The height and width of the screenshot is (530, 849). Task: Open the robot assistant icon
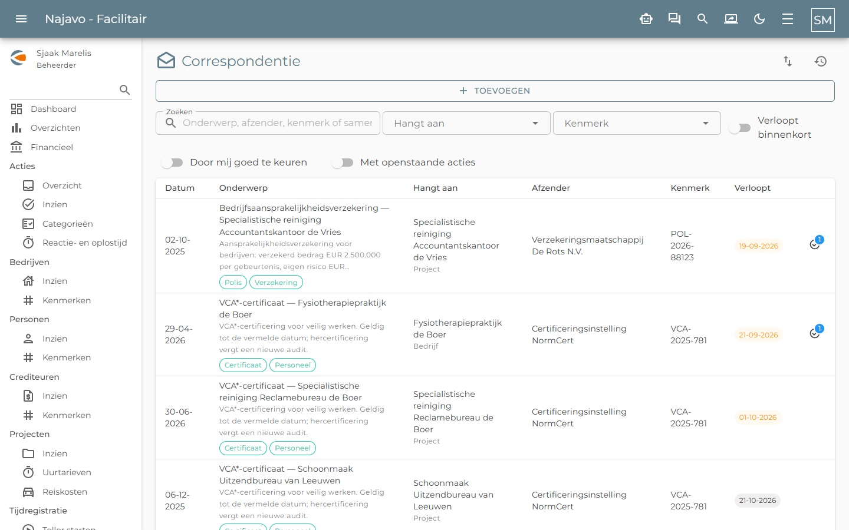(x=646, y=19)
